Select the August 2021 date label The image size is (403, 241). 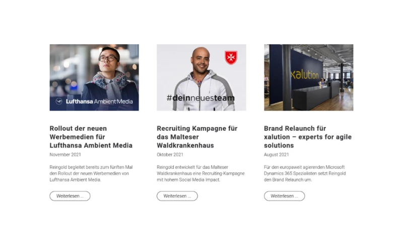[276, 155]
